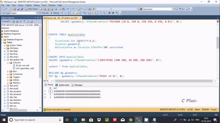Click the Paste clipboard icon
Screen dimensions: 220x123
click(x=63, y=9)
